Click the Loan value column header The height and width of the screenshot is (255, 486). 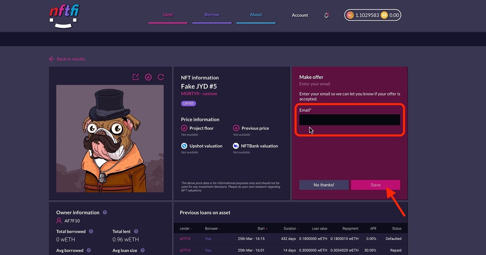coord(320,229)
